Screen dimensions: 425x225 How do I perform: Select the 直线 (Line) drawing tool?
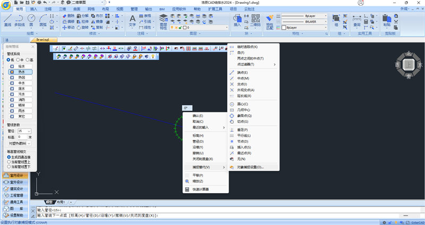[7, 20]
